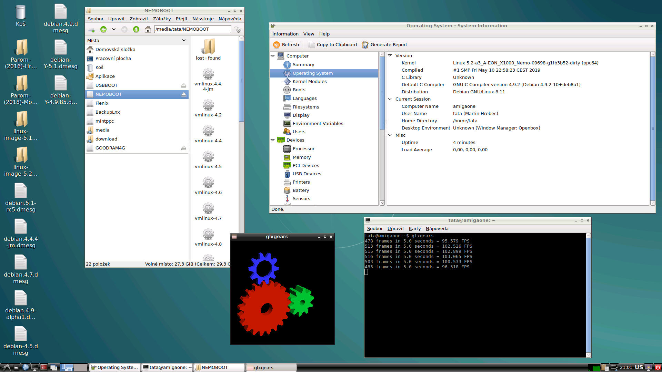Eject the GOODRAM4G volume
Screen dimensions: 662x372
pyautogui.click(x=184, y=148)
